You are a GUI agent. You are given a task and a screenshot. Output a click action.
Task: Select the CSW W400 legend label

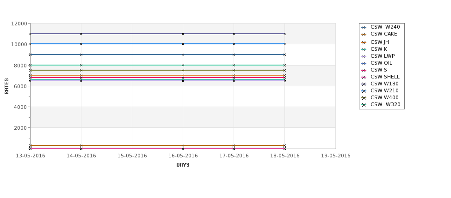tap(384, 97)
